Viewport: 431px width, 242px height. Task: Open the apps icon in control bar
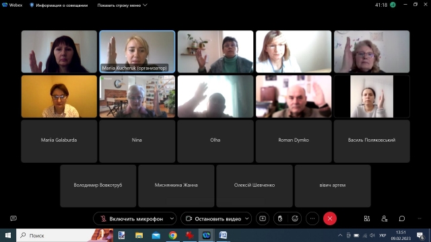tap(367, 218)
